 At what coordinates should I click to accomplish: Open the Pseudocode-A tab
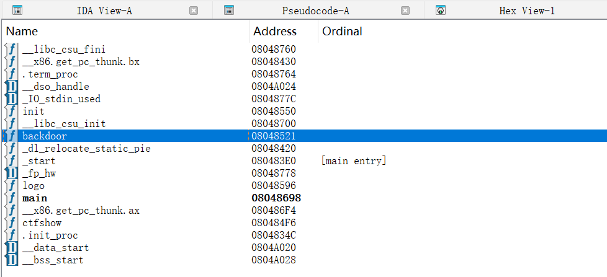coord(315,11)
